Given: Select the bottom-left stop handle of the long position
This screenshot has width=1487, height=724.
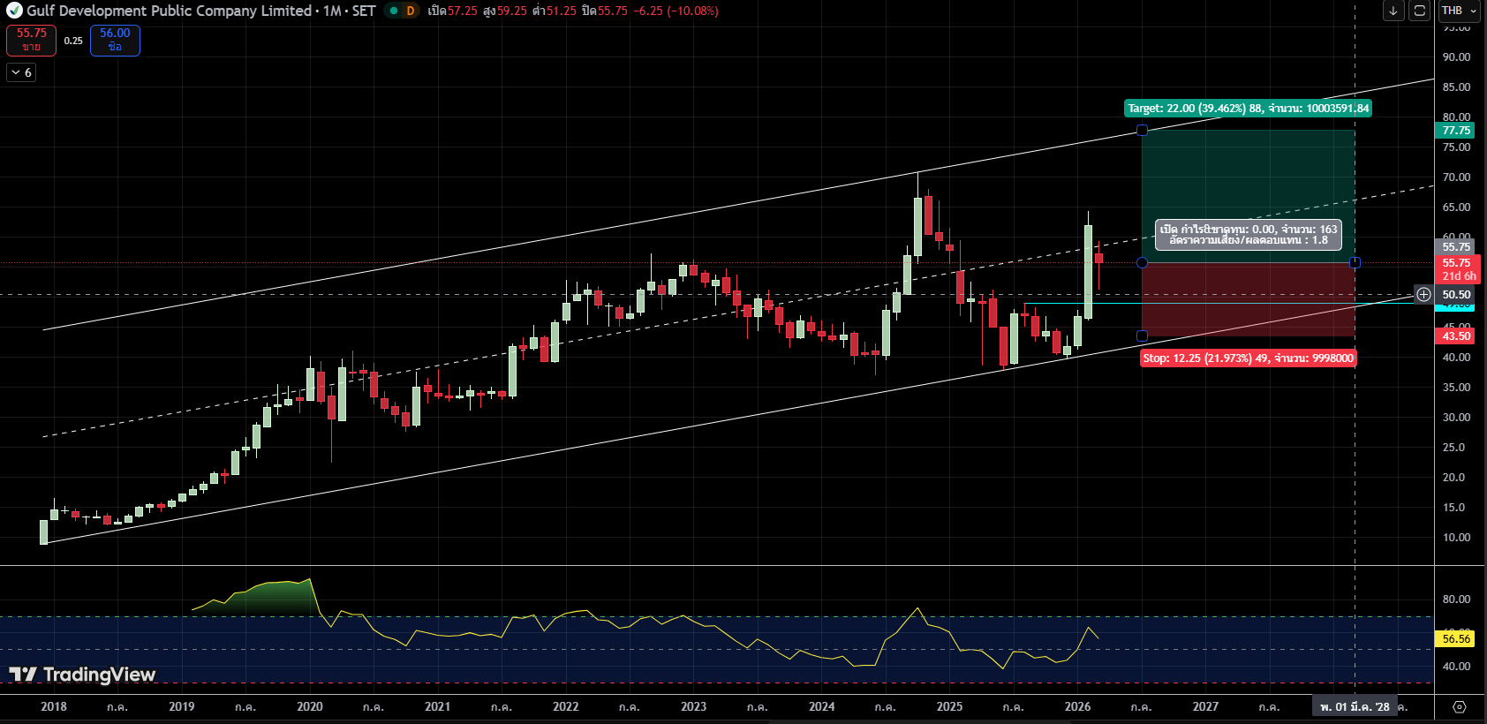Looking at the screenshot, I should coord(1142,336).
